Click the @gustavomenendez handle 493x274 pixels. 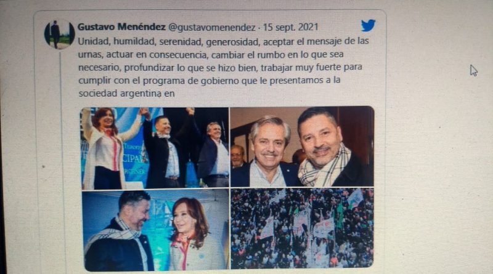click(212, 28)
